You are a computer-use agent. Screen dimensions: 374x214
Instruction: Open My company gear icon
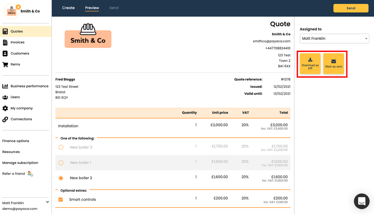point(5,108)
